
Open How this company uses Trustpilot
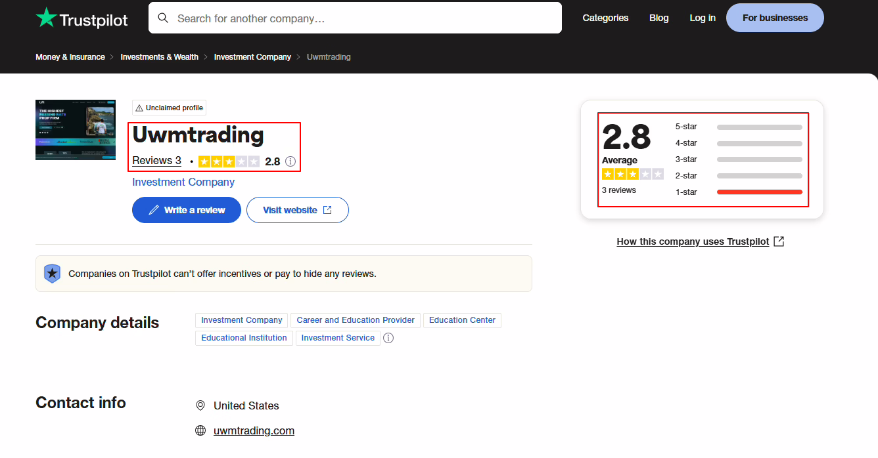point(693,241)
